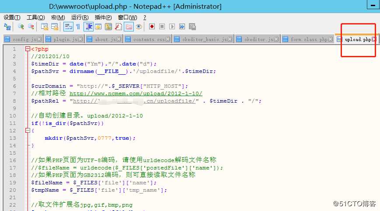Select the upload.php tab
Image resolution: width=380 pixels, height=211 pixels.
pos(356,39)
